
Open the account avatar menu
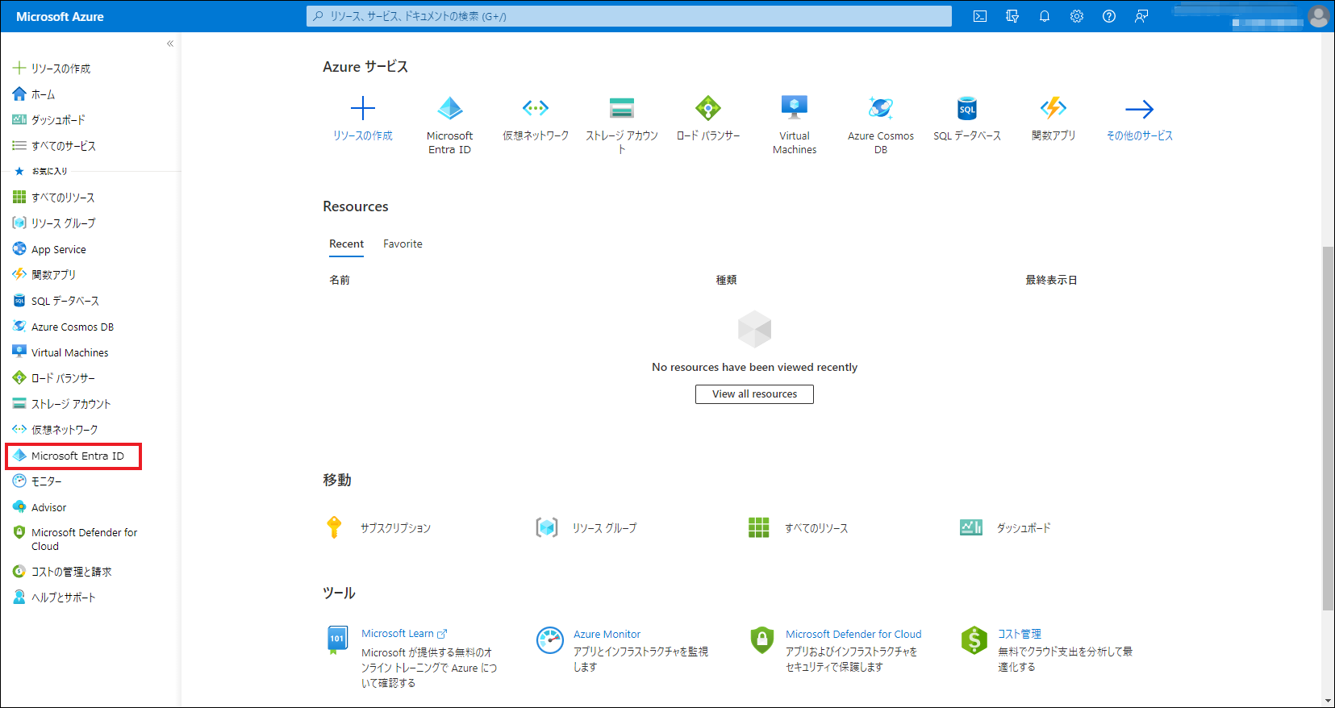pyautogui.click(x=1319, y=16)
